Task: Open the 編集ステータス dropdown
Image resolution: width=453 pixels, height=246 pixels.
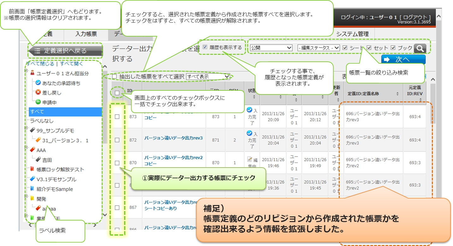Action: (x=319, y=48)
